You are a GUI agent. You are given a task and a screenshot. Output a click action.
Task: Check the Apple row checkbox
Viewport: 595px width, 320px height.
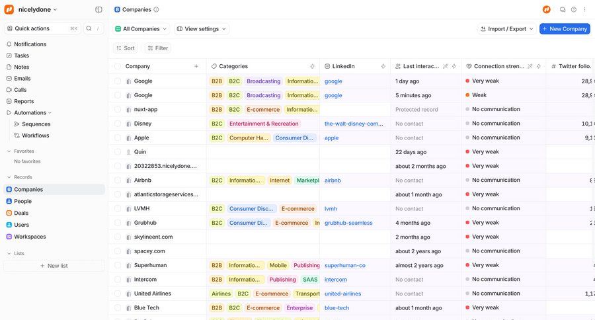click(118, 138)
